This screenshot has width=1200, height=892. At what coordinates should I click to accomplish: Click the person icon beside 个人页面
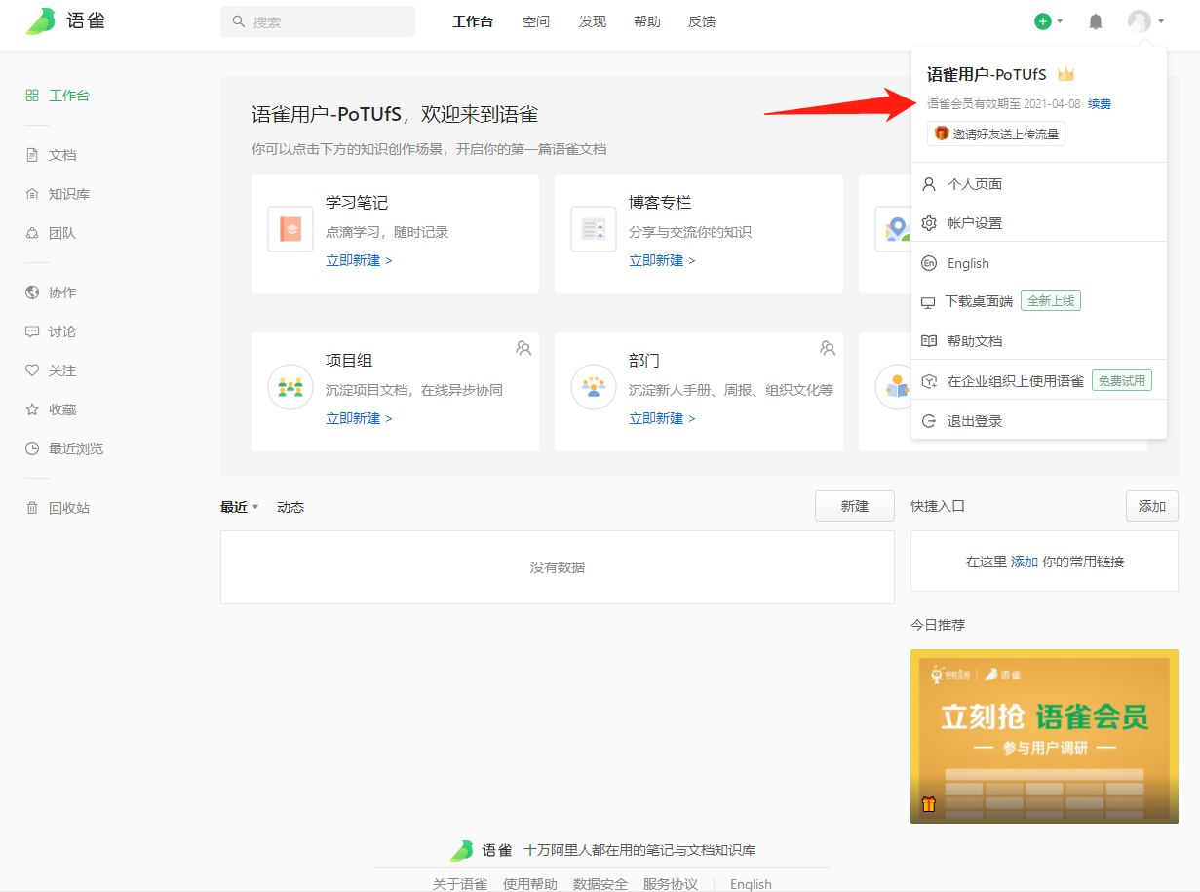(x=929, y=184)
